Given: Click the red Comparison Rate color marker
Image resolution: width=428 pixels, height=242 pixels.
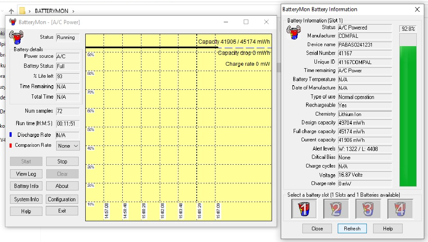Looking at the screenshot, I should click(x=11, y=146).
